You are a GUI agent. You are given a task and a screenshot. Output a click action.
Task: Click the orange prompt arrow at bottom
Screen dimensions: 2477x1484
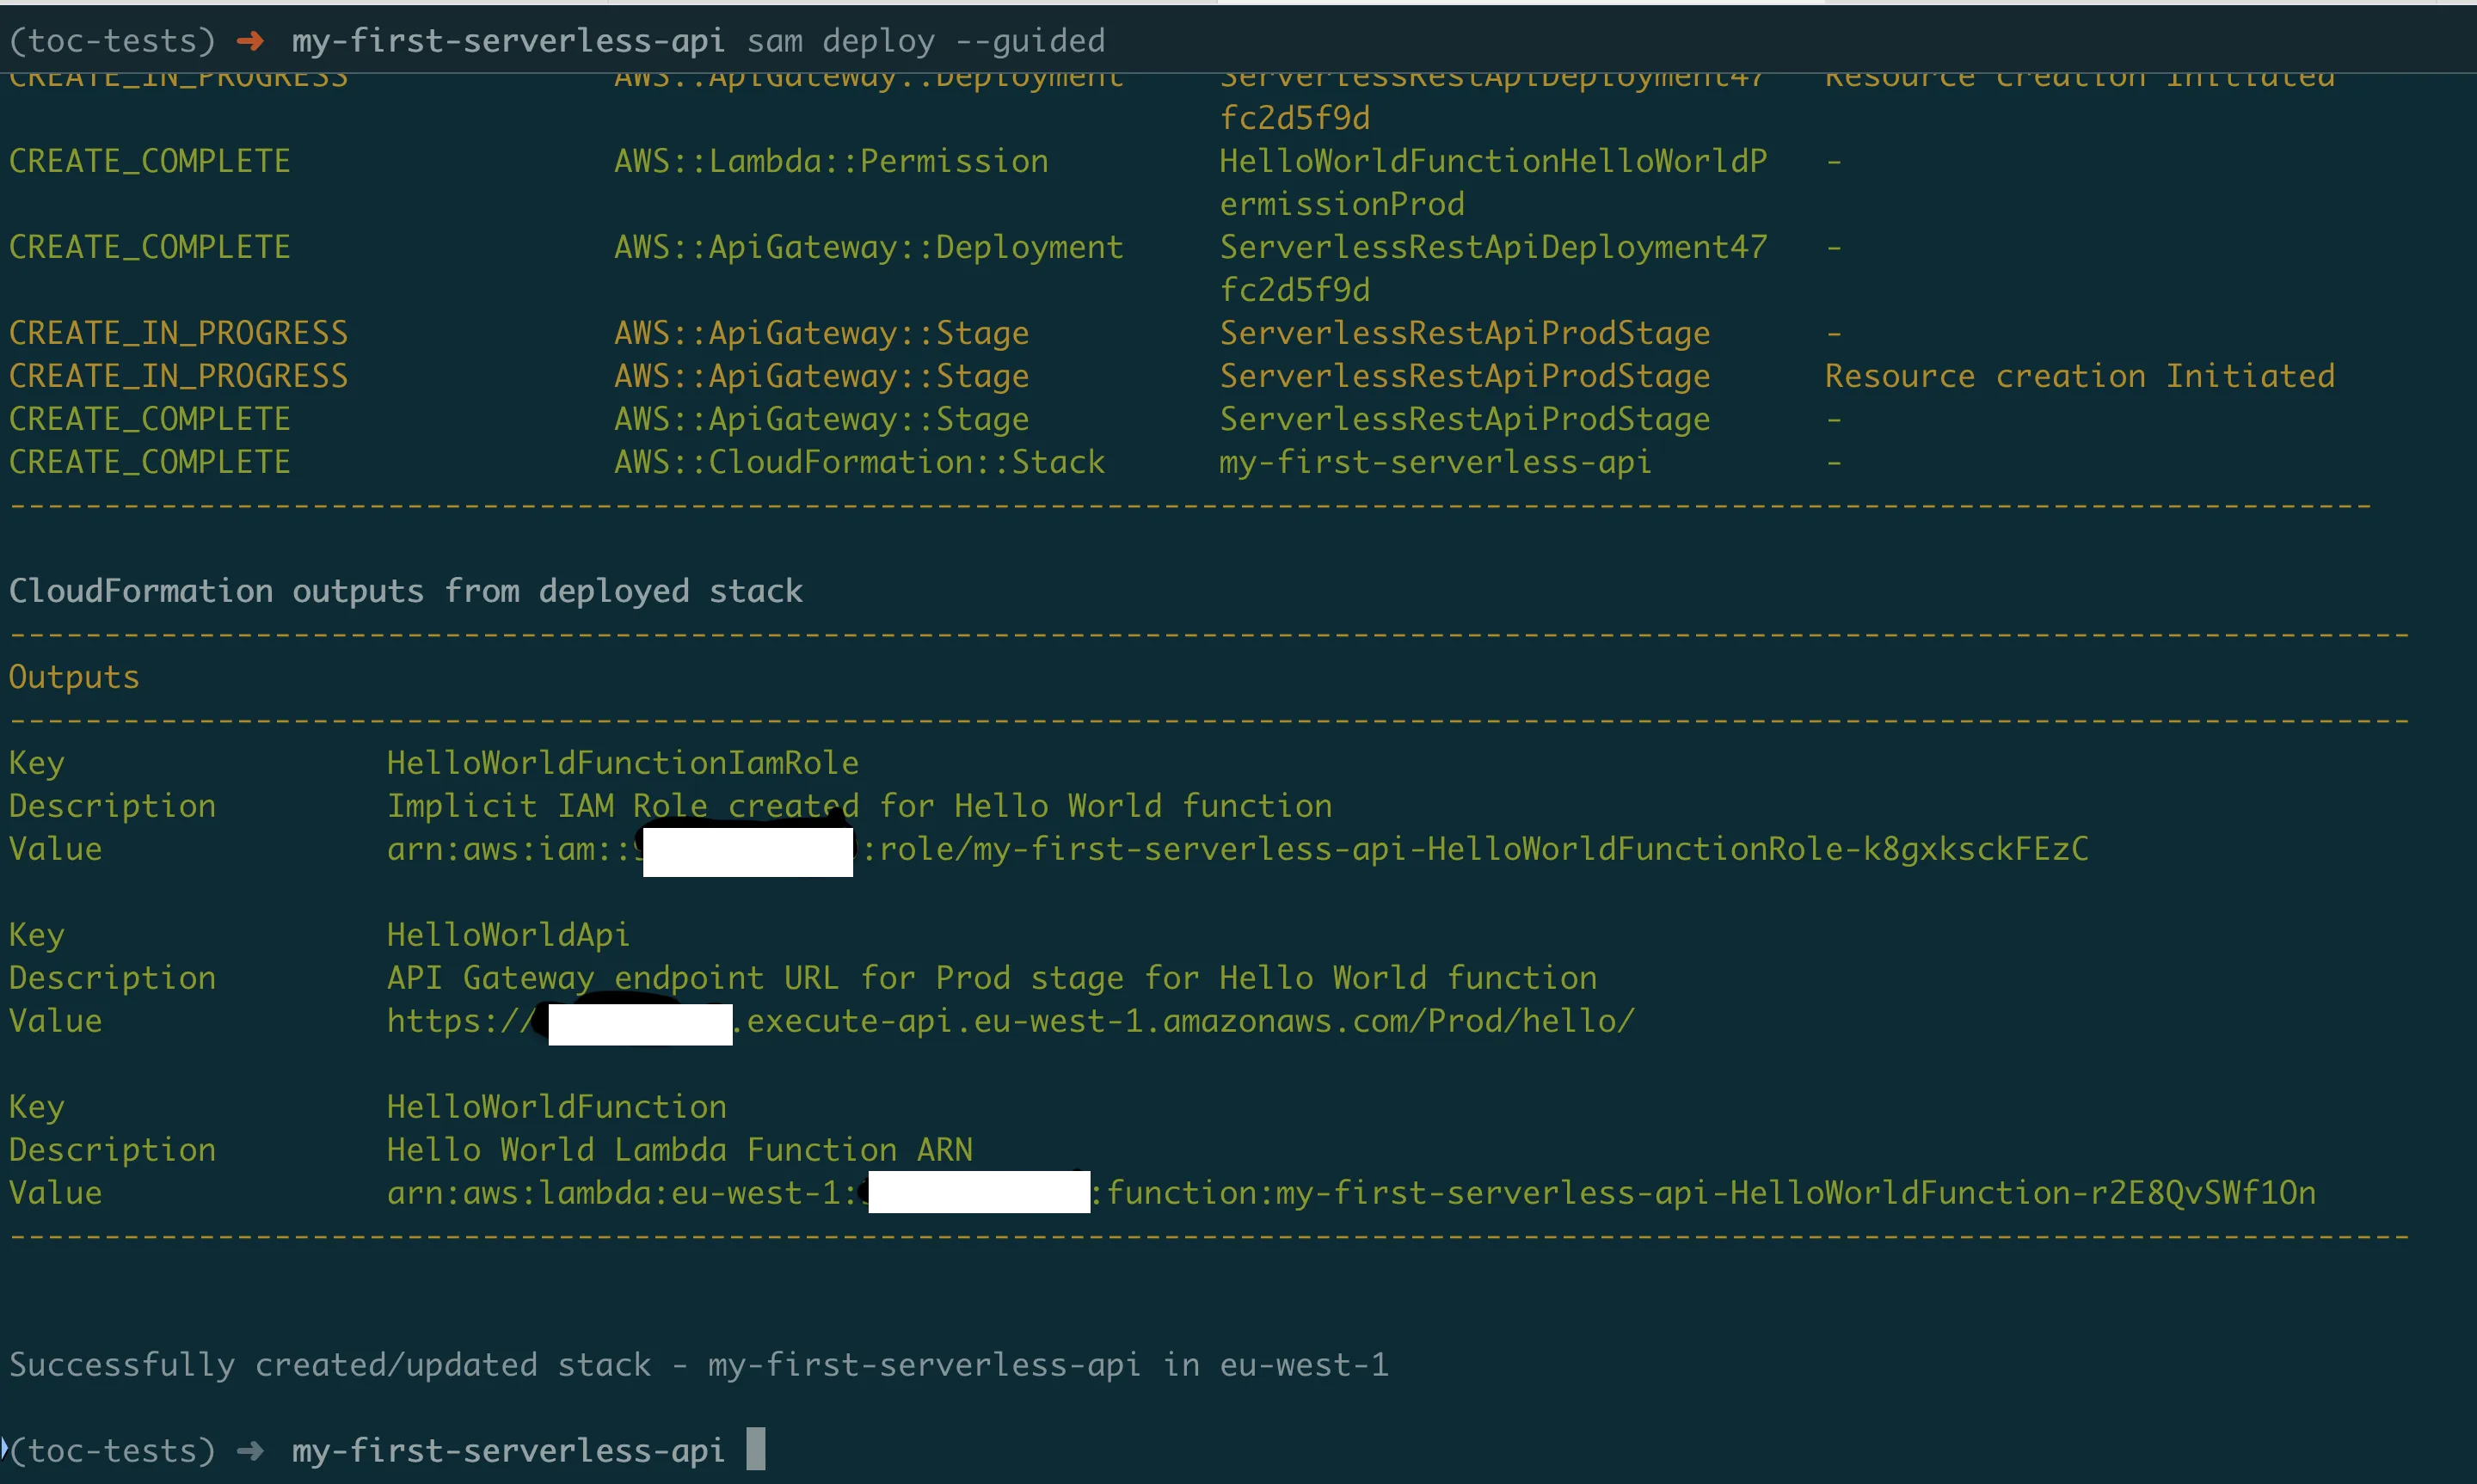tap(250, 1450)
